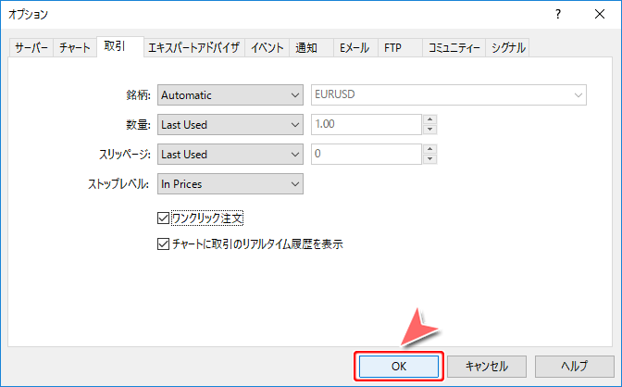Select the 取引 tab
Screen dimensions: 622x387
coord(119,46)
